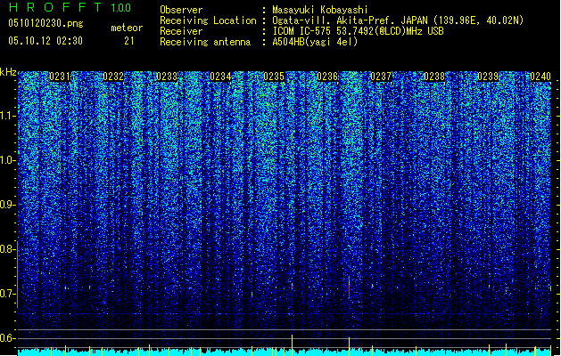Click the 1.0 kHz axis label

[x=7, y=161]
